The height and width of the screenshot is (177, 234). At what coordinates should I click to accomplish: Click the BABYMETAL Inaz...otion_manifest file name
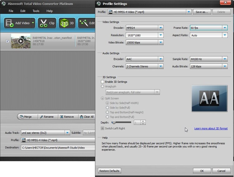pos(52,38)
